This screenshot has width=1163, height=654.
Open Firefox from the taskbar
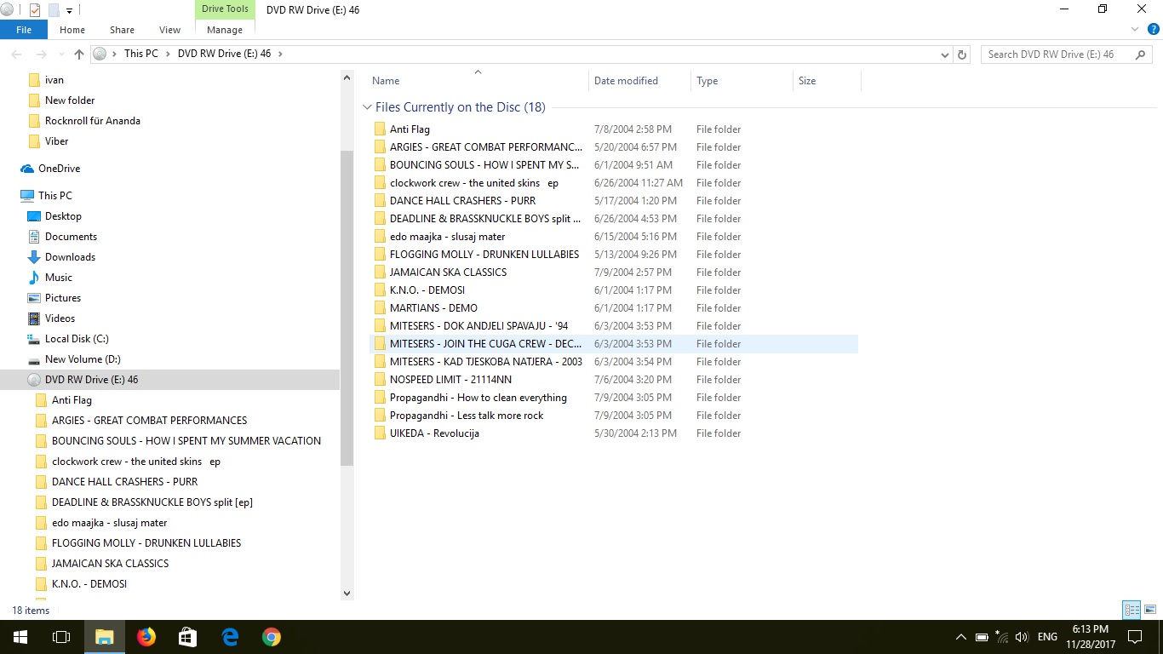pos(146,637)
